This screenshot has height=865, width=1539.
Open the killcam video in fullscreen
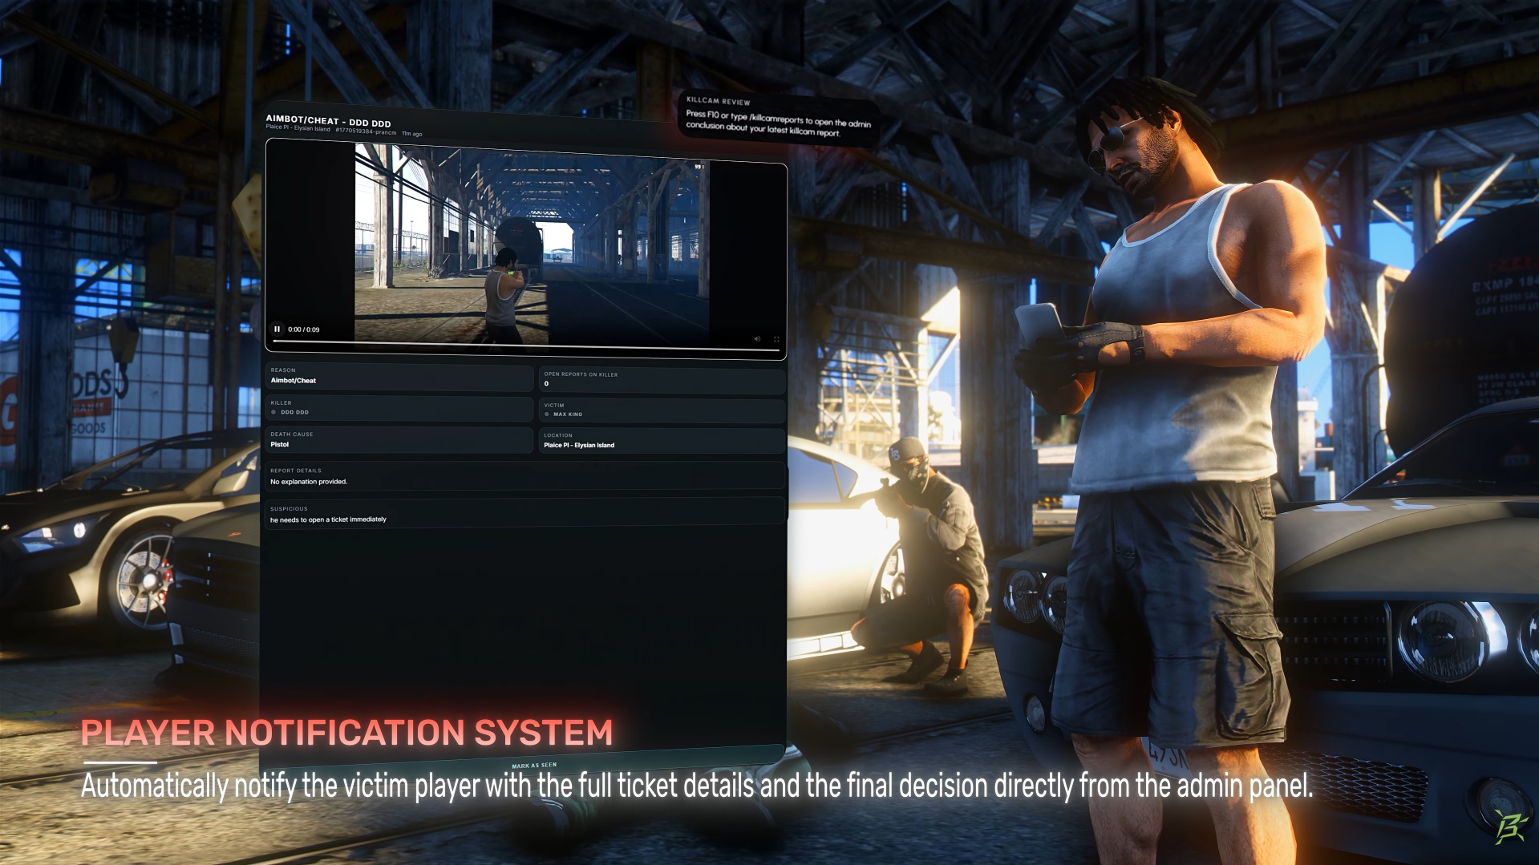(x=776, y=339)
